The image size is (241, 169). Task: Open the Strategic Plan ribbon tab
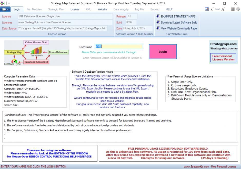56,9
